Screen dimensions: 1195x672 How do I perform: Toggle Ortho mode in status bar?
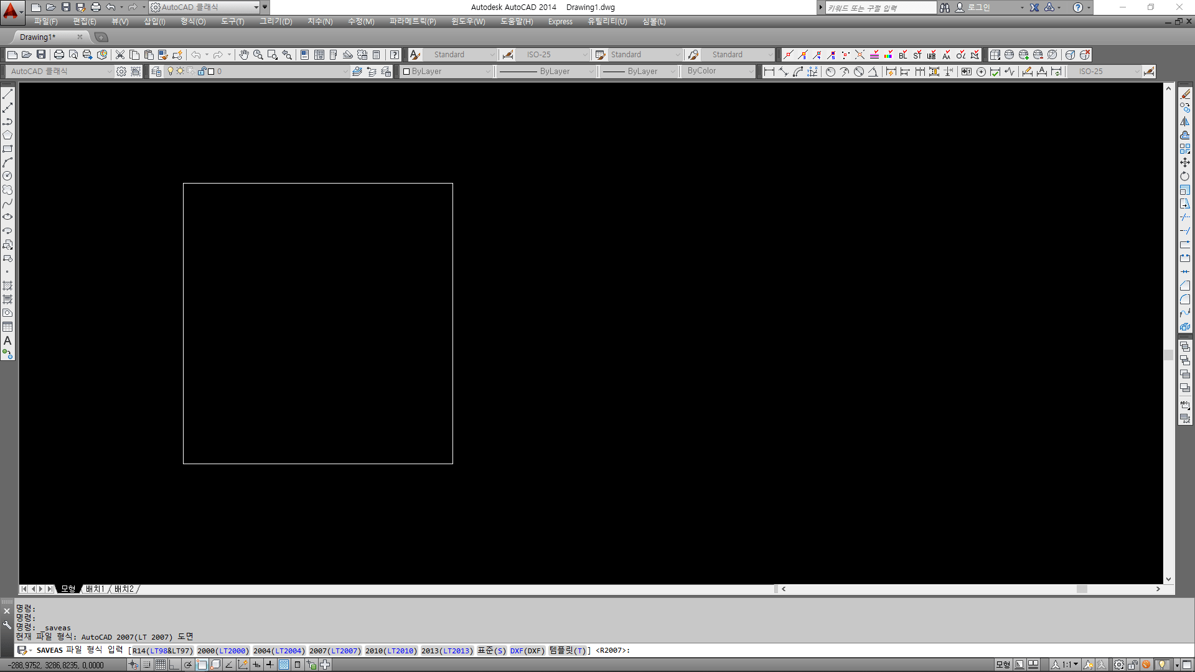(174, 665)
